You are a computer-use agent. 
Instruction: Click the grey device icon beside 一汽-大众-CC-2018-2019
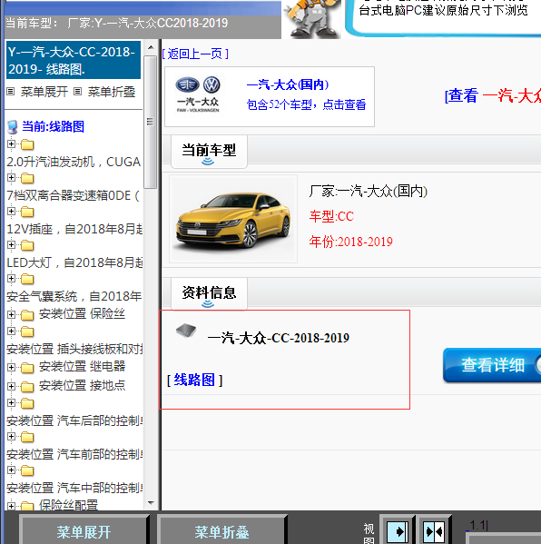point(186,331)
